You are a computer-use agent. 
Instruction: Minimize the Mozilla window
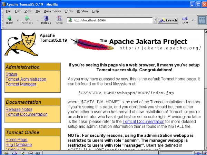point(193,4)
